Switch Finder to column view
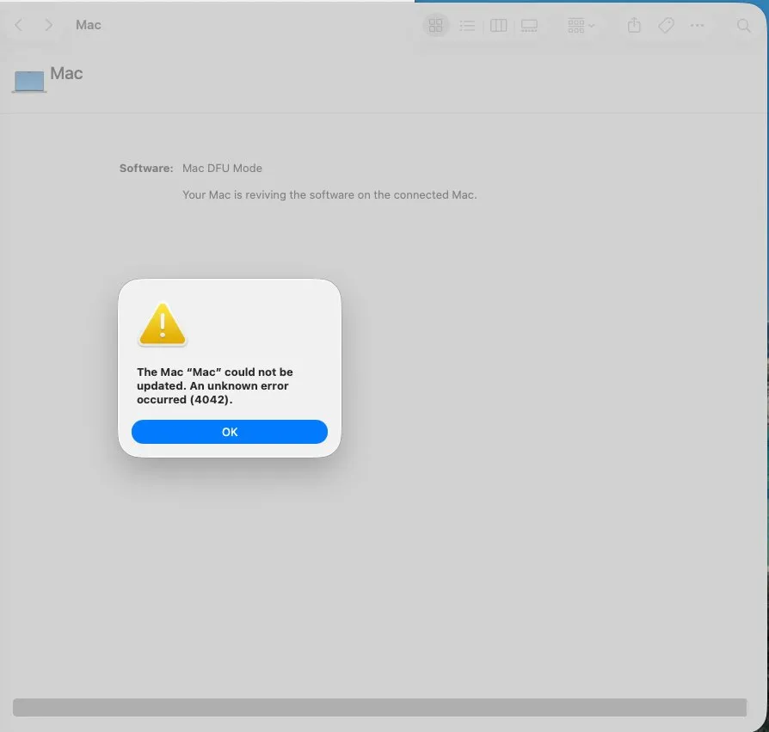The height and width of the screenshot is (732, 769). click(498, 26)
